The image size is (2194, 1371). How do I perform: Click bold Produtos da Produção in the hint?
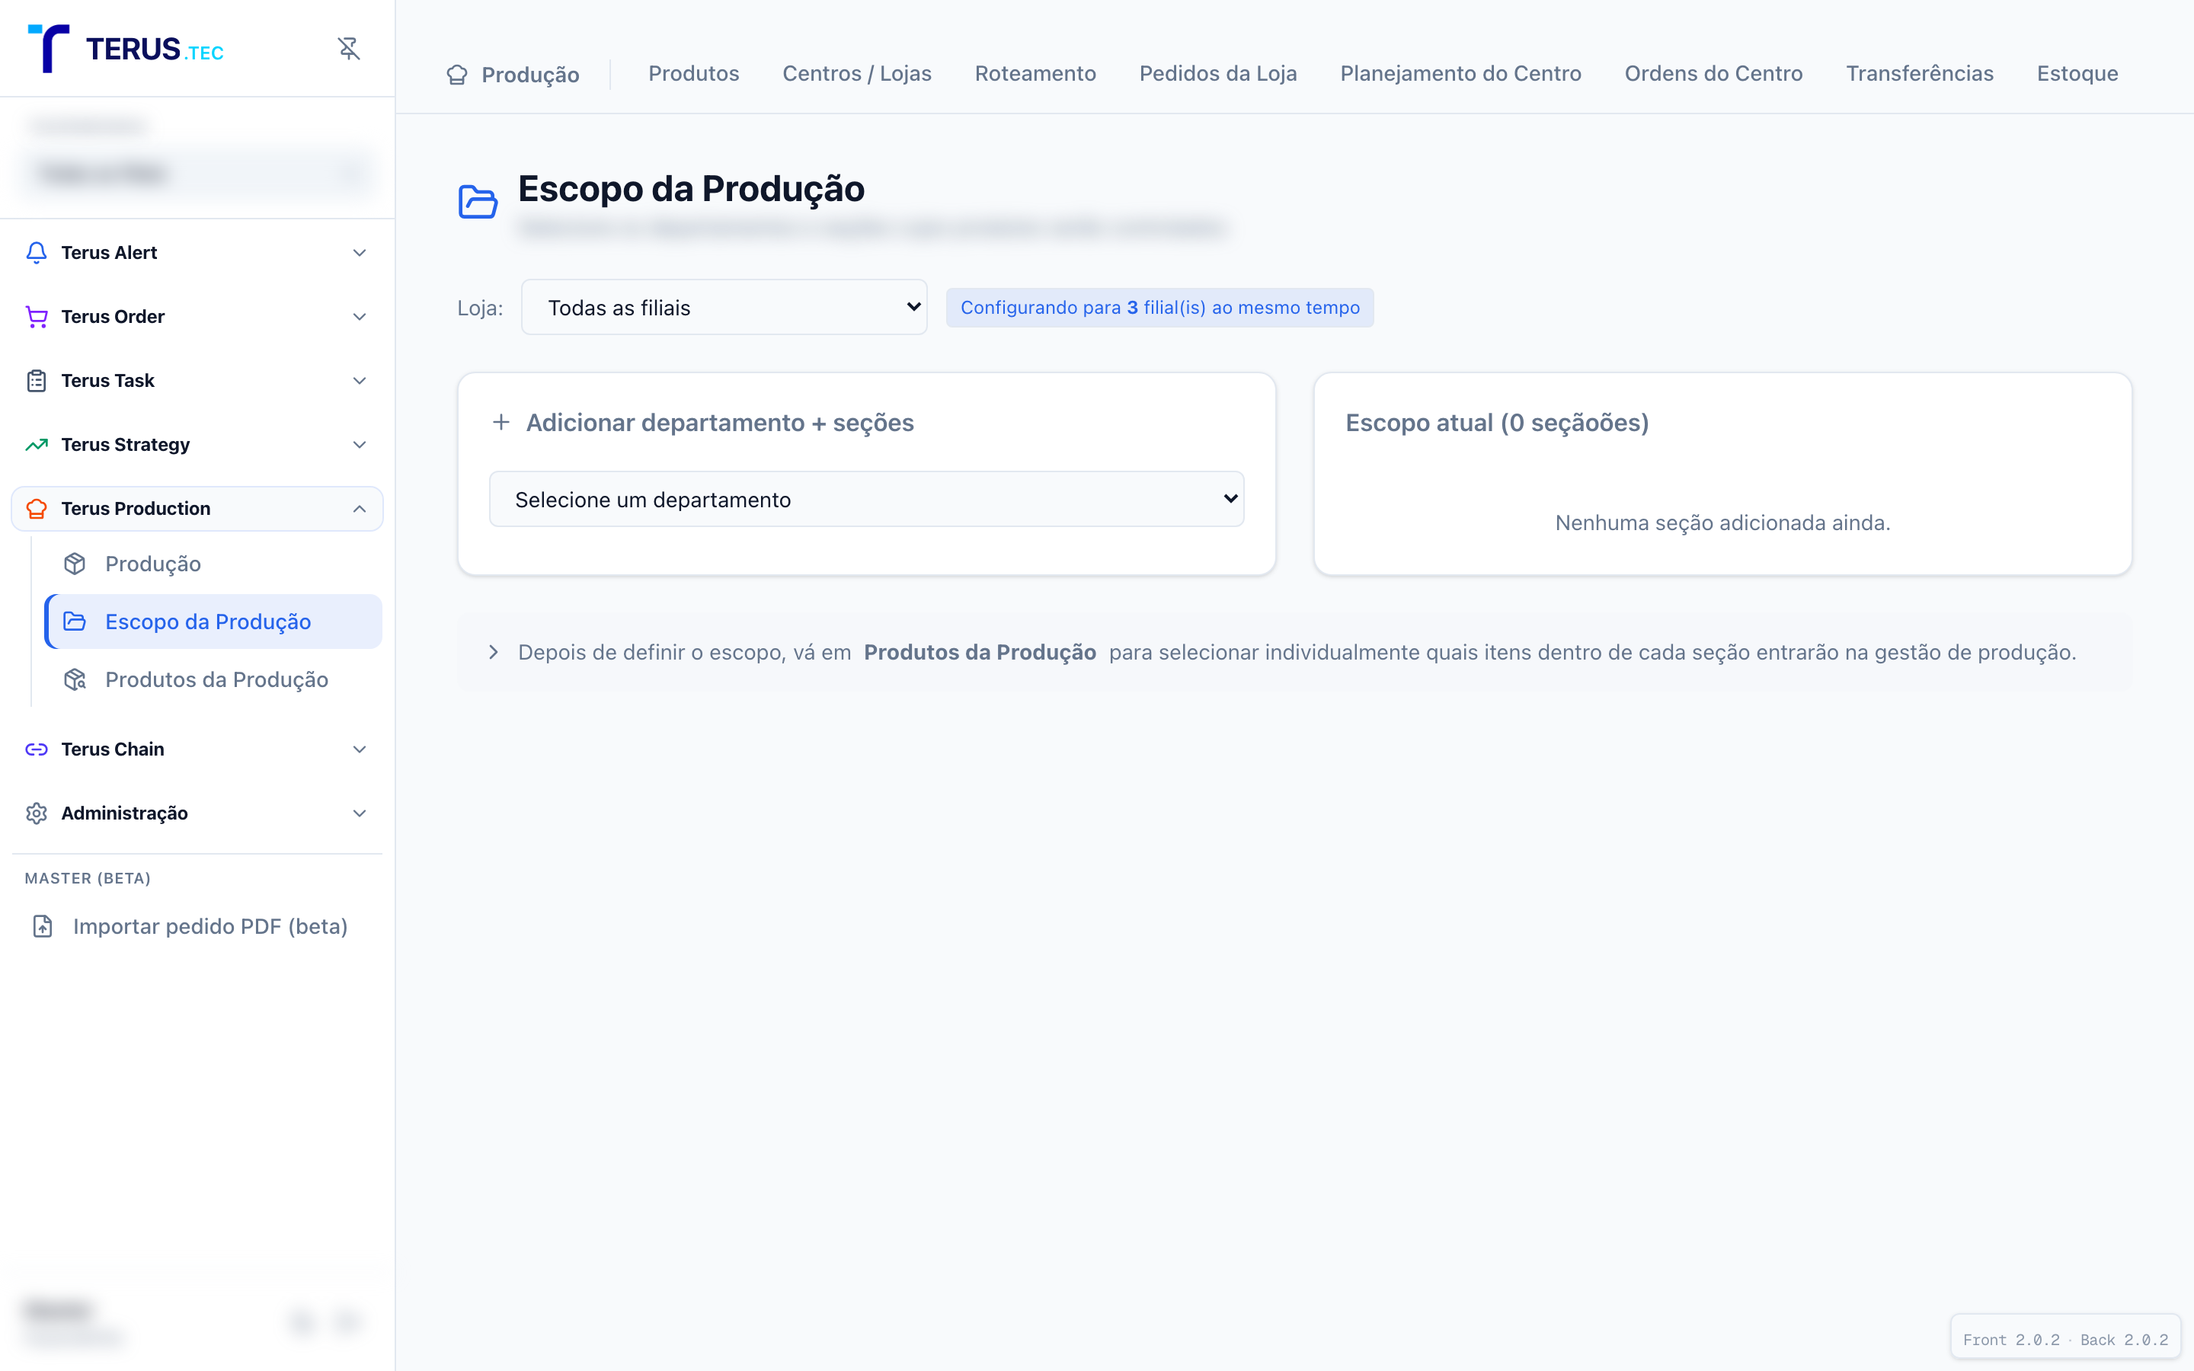click(x=980, y=652)
